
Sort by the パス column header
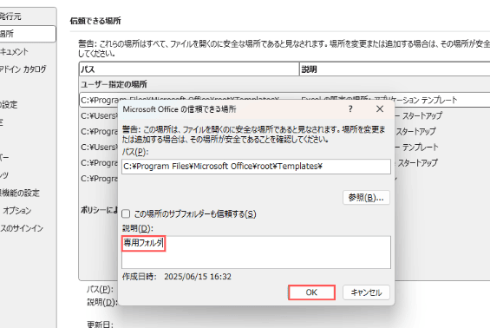point(189,69)
